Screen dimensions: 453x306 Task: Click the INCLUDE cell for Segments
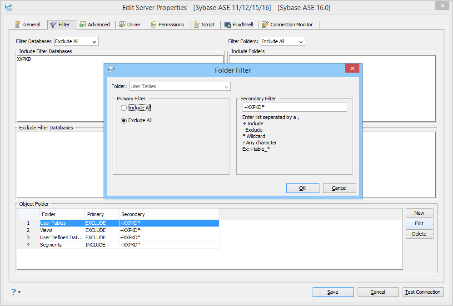tap(102, 245)
